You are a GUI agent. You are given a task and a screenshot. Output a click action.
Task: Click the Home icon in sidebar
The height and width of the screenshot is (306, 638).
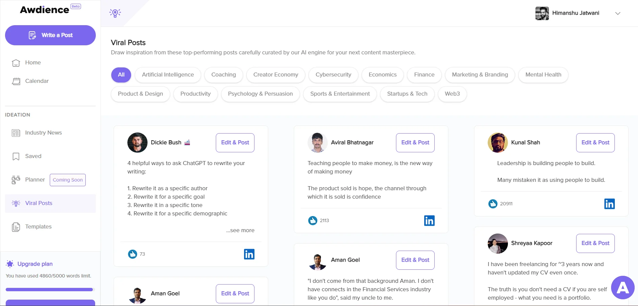coord(16,63)
